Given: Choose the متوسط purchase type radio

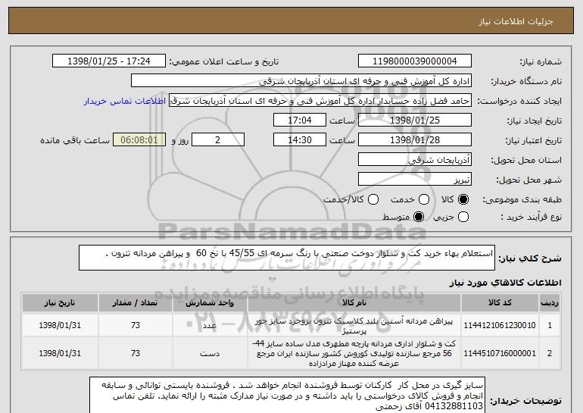Looking at the screenshot, I should [x=419, y=217].
